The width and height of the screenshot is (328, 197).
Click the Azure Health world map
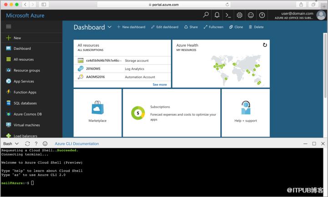[x=237, y=70]
